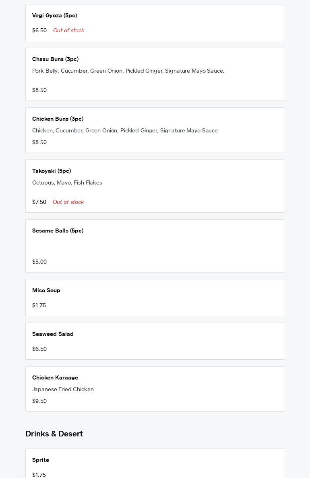Open the Vegi Gyoza (5pc) item

click(54, 15)
